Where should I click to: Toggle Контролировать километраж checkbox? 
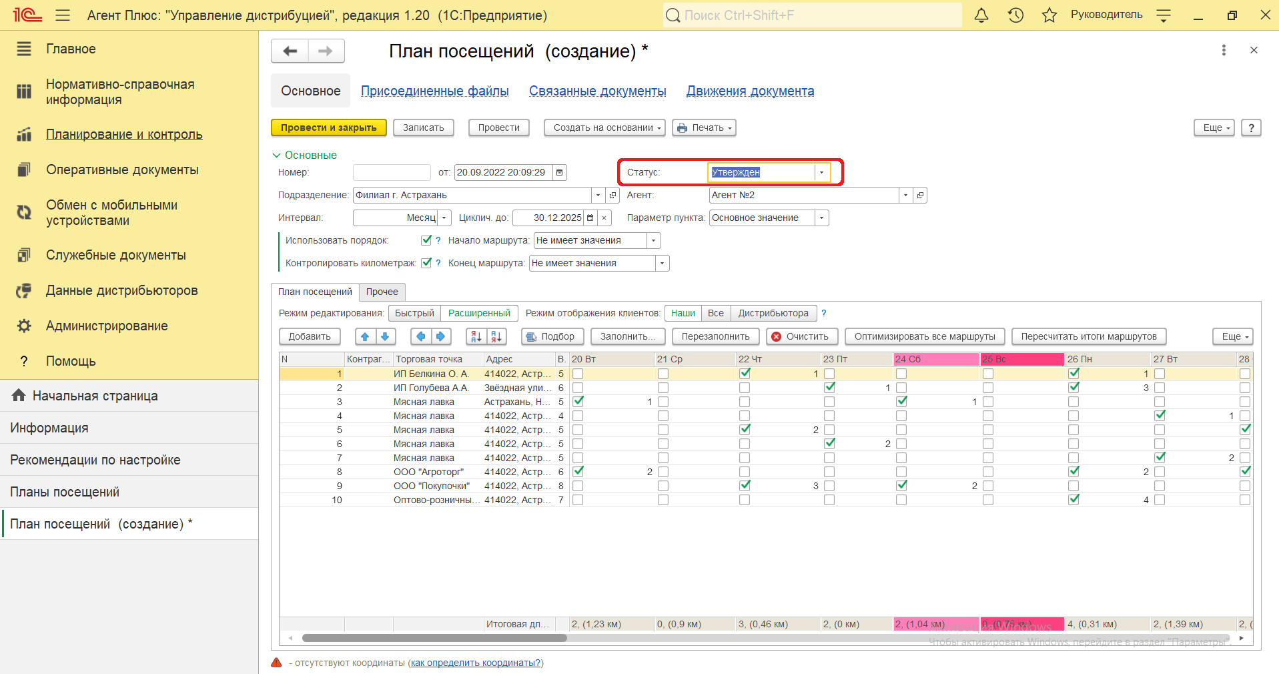click(x=426, y=263)
